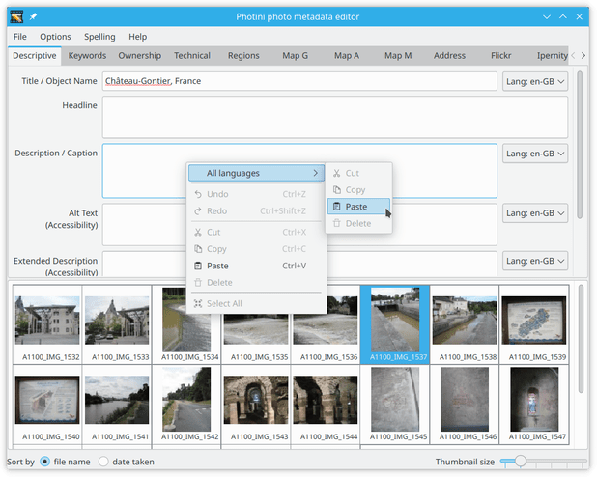Select thumbnail A1100_IMG_1532
This screenshot has width=597, height=477.
click(x=47, y=324)
